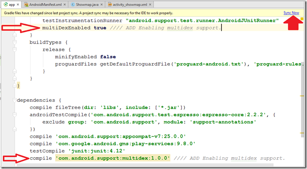Collapse the dependencies block fold marker
The height and width of the screenshot is (169, 307).
(x=14, y=100)
